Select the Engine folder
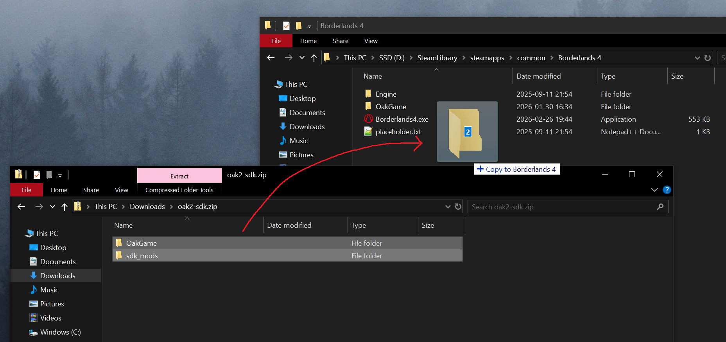Viewport: 726px width, 342px height. [386, 94]
